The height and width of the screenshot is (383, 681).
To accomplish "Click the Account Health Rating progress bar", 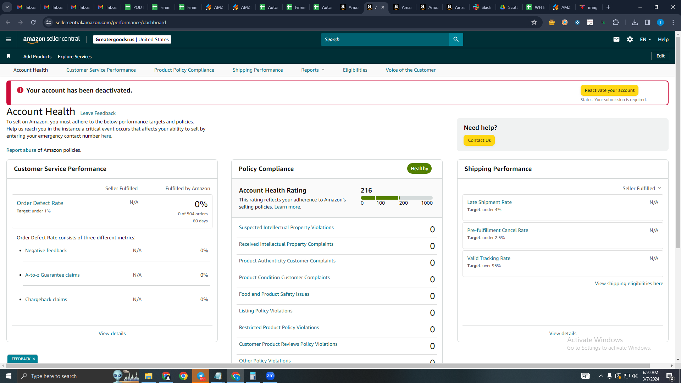I will point(397,198).
